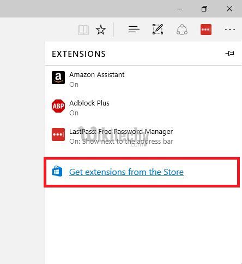Add page to favorites with star icon
The image size is (242, 264).
pyautogui.click(x=101, y=30)
